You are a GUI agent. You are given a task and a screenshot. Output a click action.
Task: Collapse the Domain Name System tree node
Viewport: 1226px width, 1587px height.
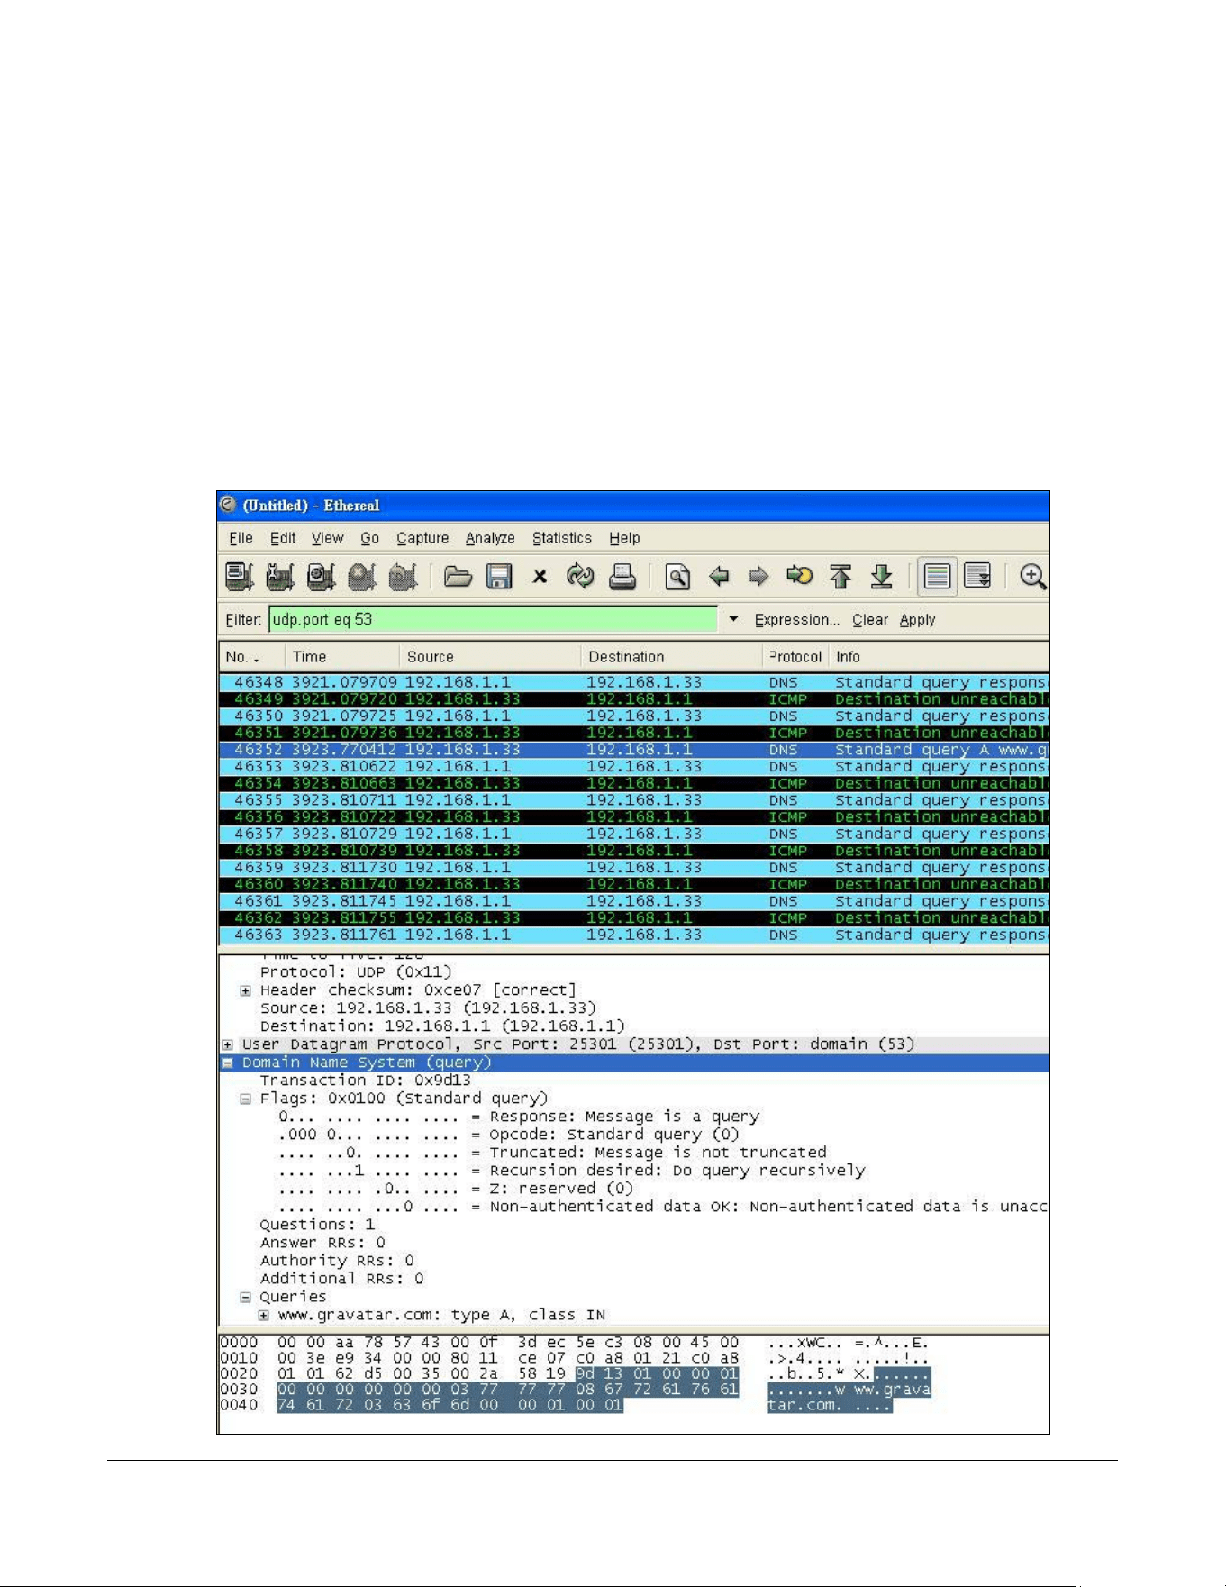228,1063
